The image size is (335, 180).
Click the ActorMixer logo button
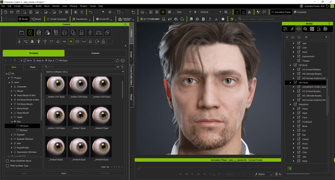pyautogui.click(x=150, y=19)
